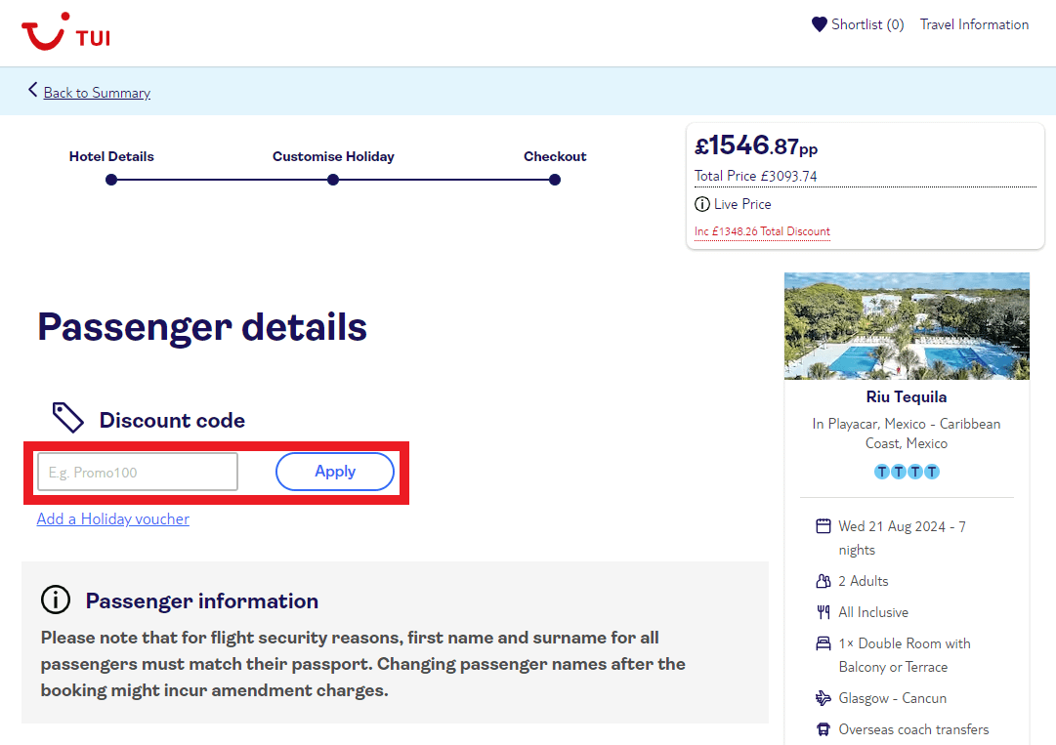This screenshot has width=1056, height=745.
Task: Click the 2 Adults passenger icon
Action: click(x=824, y=581)
